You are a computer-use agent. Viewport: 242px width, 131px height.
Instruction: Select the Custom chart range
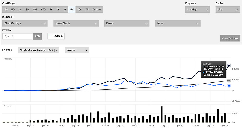(97, 10)
